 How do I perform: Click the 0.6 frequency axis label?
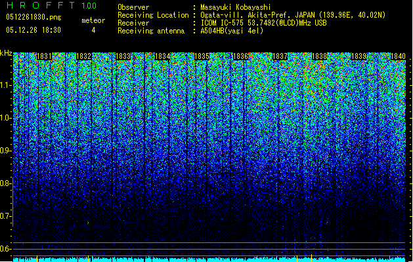click(6, 249)
